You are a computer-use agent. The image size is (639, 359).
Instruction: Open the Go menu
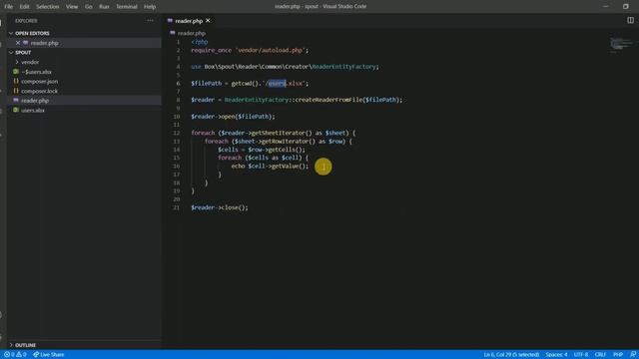click(89, 7)
